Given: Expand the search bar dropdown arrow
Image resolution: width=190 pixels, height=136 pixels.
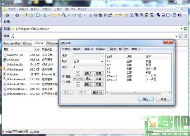Looking at the screenshot, I should 176,36.
